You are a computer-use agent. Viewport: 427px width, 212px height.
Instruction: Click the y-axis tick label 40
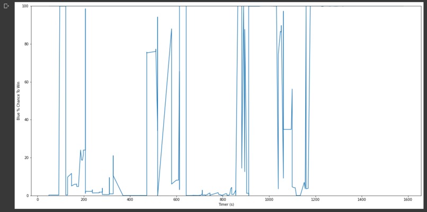pos(28,120)
